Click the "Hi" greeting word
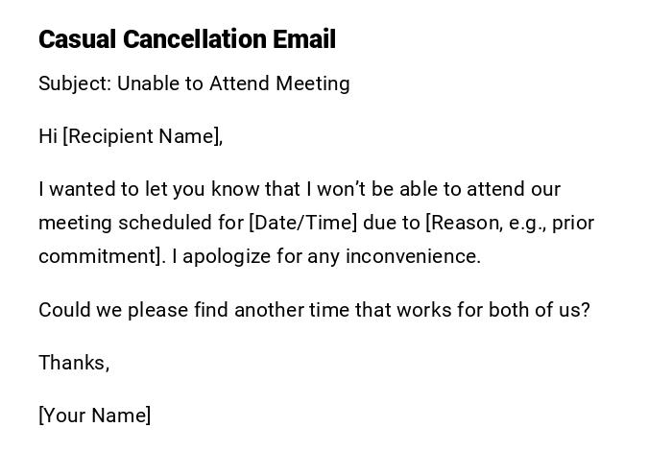This screenshot has width=672, height=475. coord(48,136)
